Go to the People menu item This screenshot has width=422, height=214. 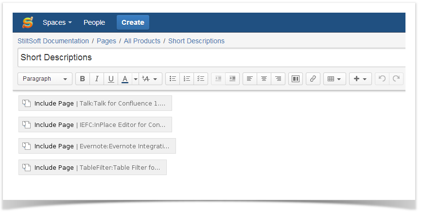tap(94, 22)
